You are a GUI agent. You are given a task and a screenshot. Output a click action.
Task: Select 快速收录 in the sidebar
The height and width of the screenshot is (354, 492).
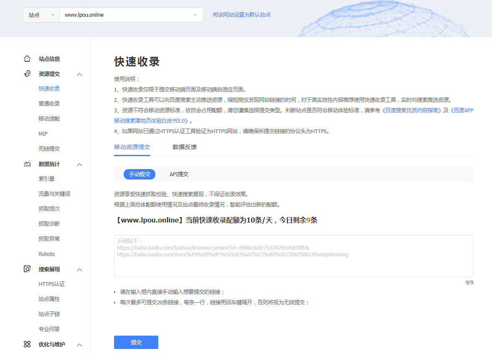point(49,89)
